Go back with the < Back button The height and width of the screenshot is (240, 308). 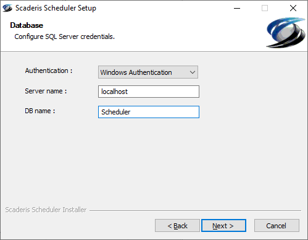coord(177,226)
